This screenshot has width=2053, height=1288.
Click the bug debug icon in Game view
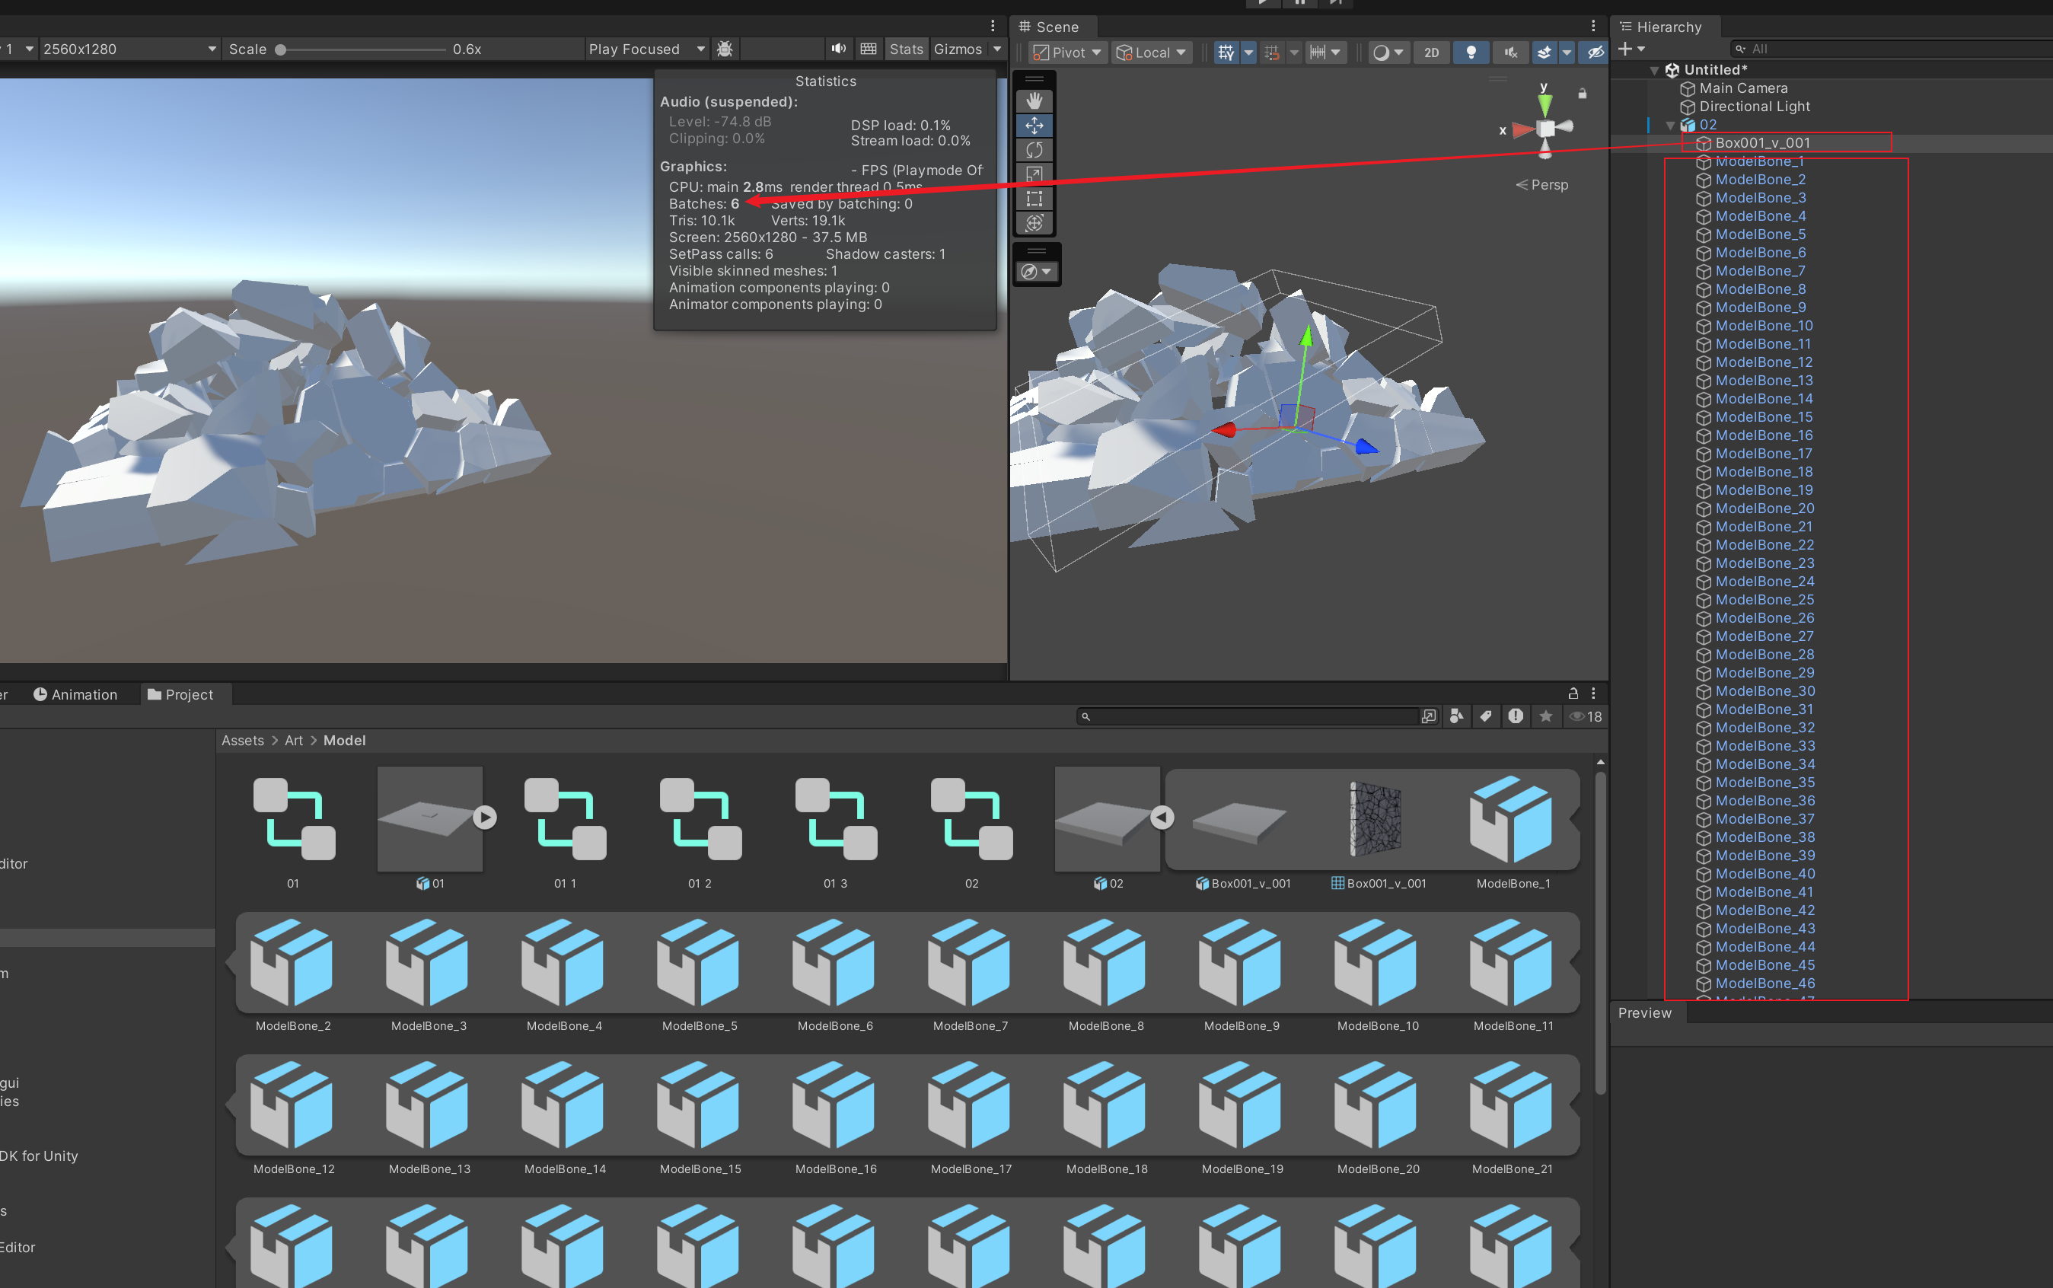(725, 49)
